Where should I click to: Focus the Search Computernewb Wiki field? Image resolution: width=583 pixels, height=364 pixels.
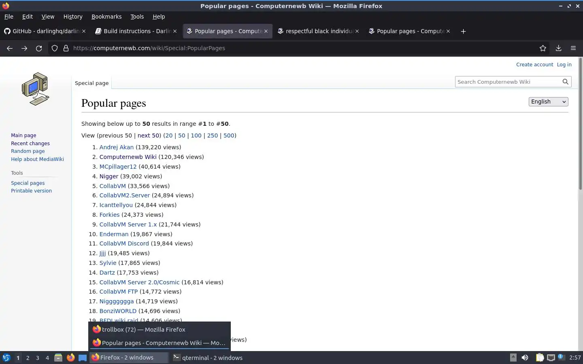pos(508,82)
